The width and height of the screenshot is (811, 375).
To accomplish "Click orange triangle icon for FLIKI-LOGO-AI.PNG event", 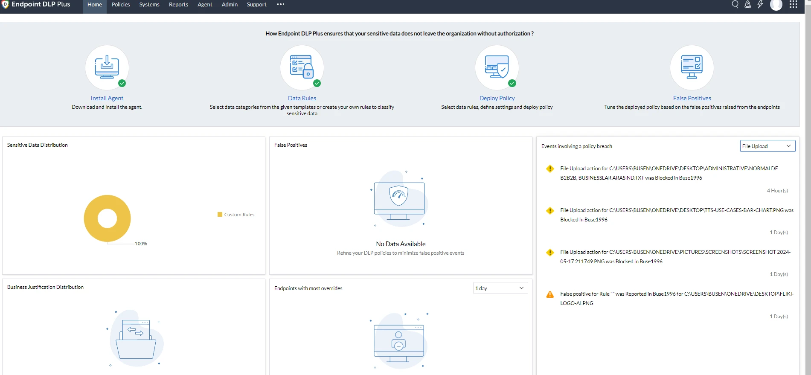I will 550,294.
